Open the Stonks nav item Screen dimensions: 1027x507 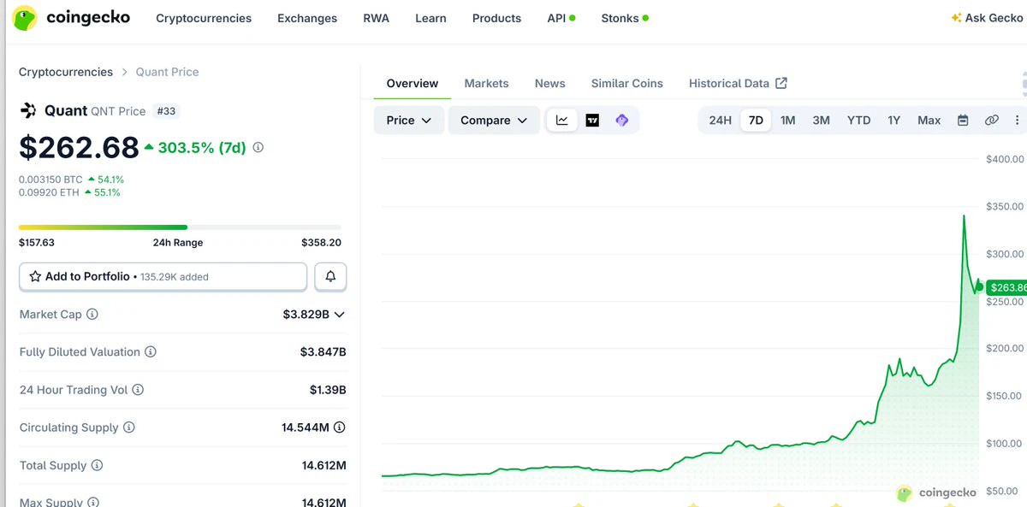coord(625,18)
